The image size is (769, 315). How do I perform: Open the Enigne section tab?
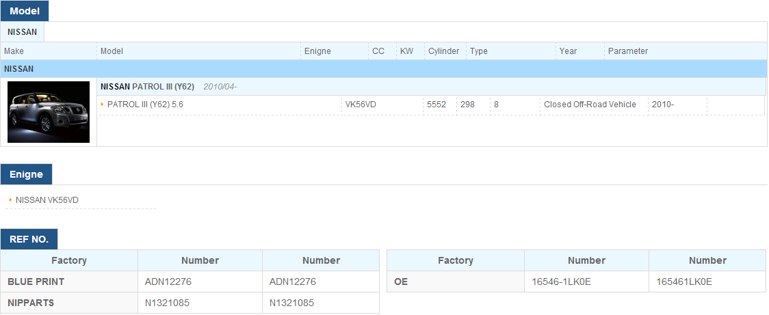click(26, 174)
